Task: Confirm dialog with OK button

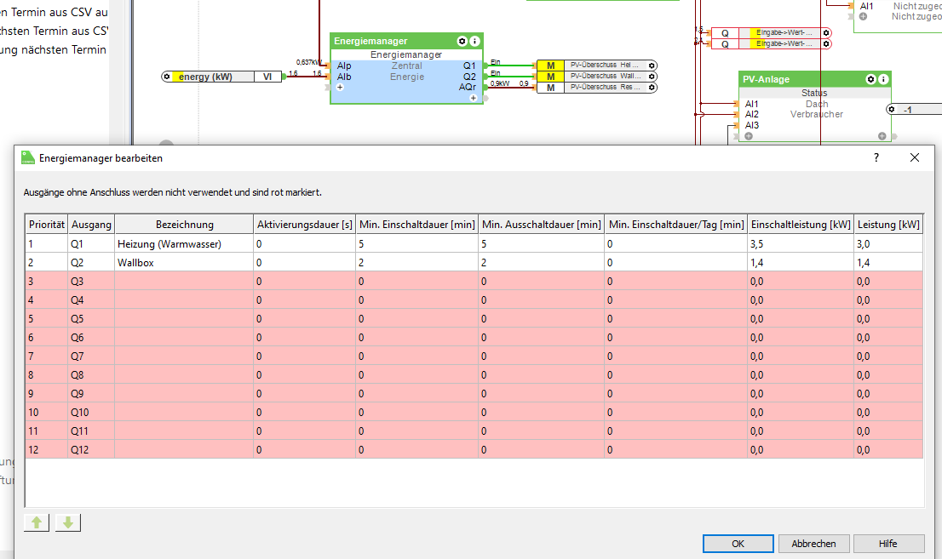Action: tap(738, 544)
